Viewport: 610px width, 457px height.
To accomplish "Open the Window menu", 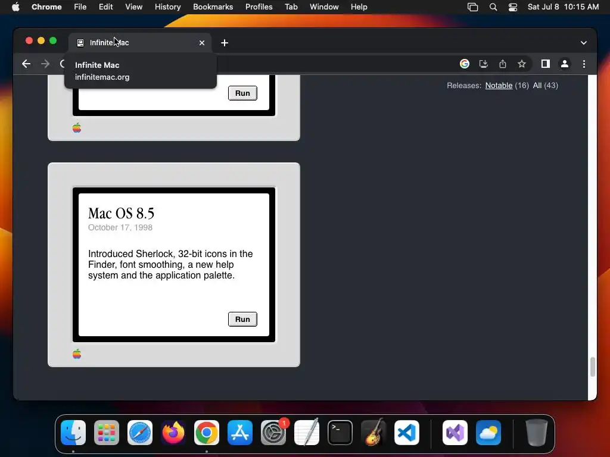I will coord(324,7).
